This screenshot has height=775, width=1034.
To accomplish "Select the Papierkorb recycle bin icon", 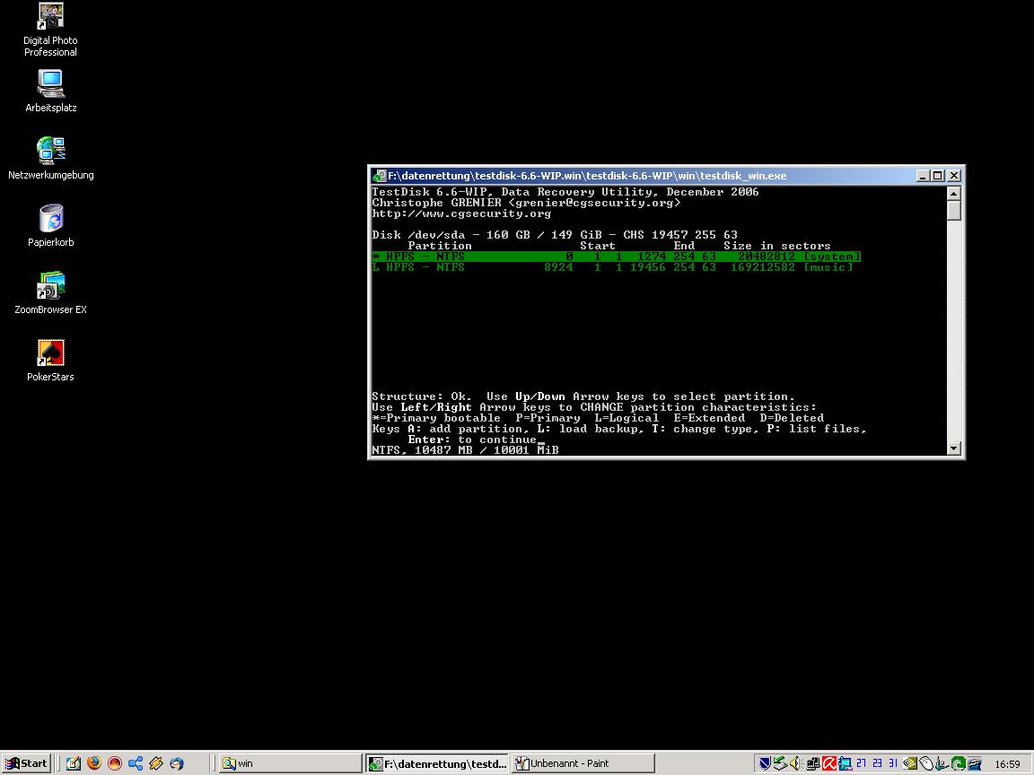I will tap(51, 225).
